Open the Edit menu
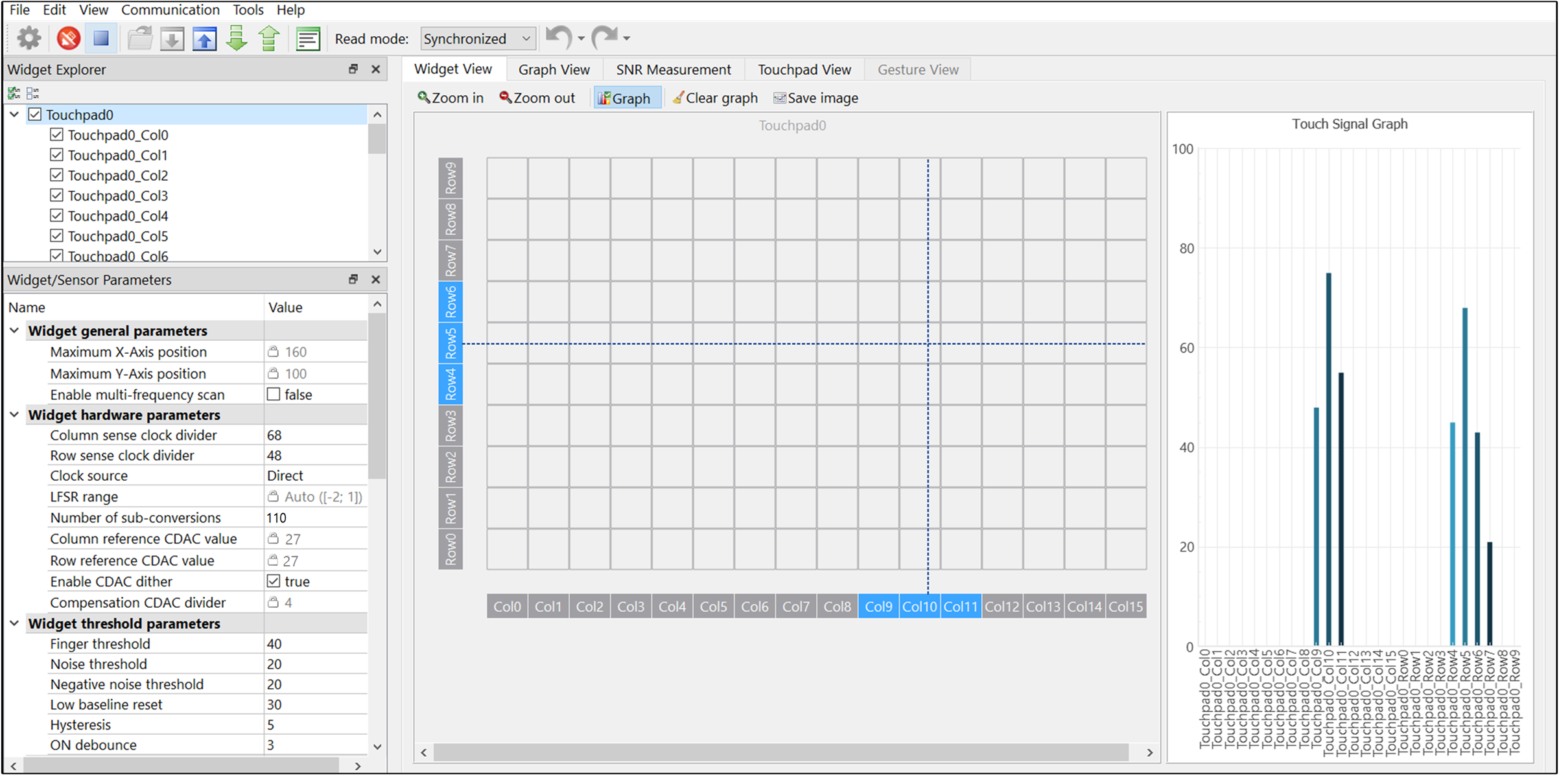 point(54,10)
